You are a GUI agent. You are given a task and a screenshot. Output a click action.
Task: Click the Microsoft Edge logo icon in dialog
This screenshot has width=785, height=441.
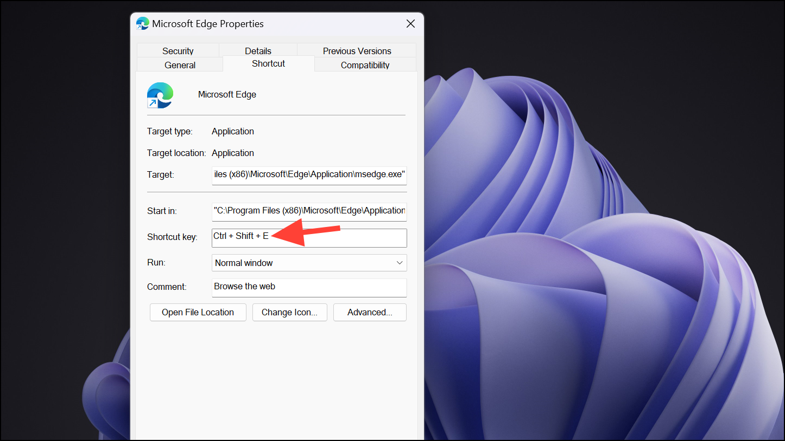(x=160, y=95)
